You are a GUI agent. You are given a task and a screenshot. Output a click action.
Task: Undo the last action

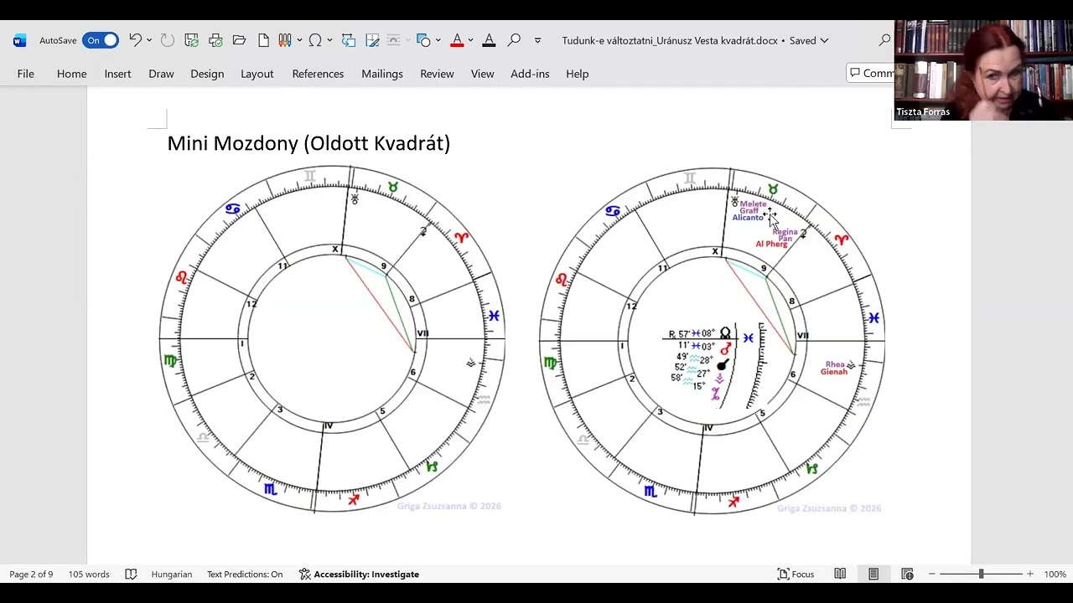click(135, 40)
